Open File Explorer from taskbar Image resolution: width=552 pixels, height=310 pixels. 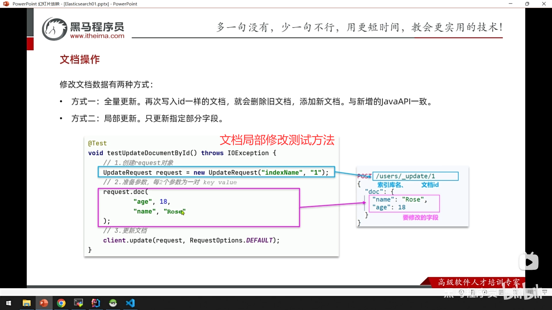coord(26,303)
